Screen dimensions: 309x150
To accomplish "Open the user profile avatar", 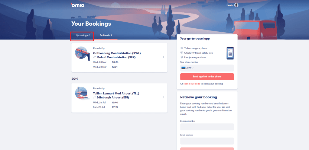I will coord(236,5).
